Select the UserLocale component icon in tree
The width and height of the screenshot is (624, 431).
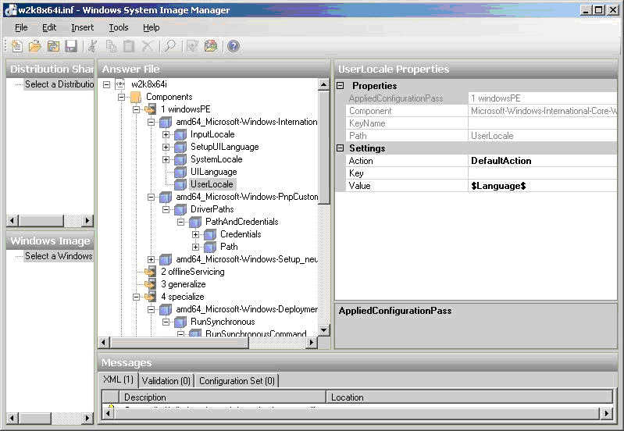point(180,184)
